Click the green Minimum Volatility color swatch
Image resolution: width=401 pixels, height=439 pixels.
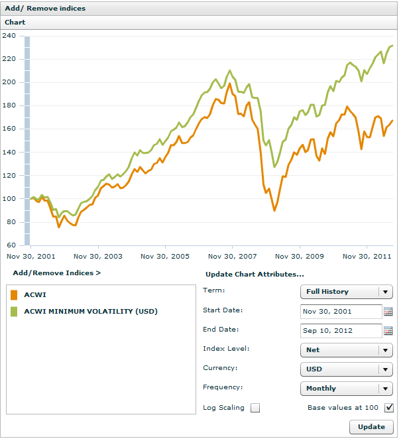pyautogui.click(x=14, y=311)
